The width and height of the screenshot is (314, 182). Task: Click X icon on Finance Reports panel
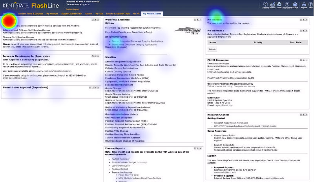200,148
